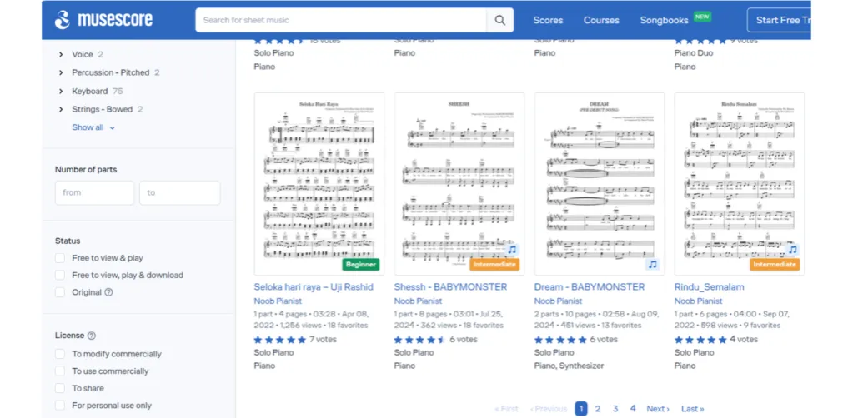
Task: Open DREAM sheet music thumbnail
Action: pos(599,184)
